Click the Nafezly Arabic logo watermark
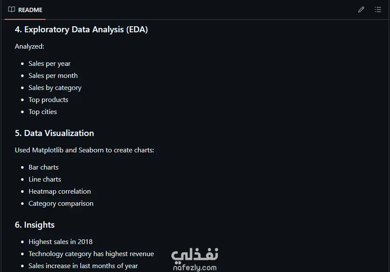This screenshot has width=390, height=272. [195, 255]
